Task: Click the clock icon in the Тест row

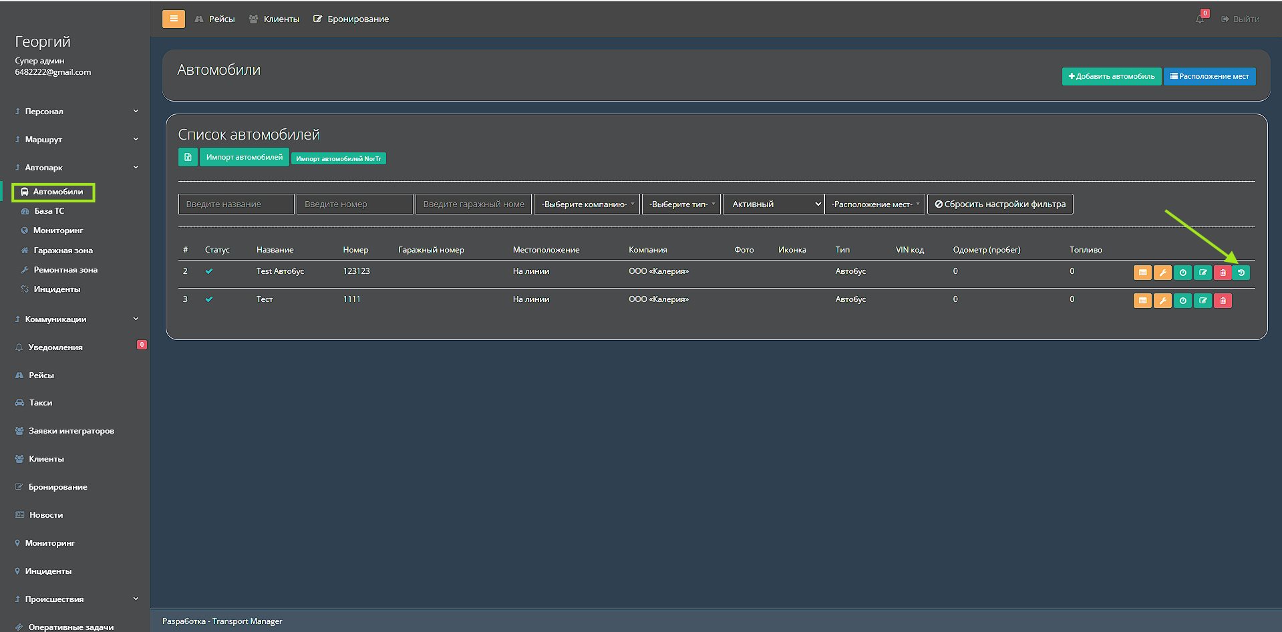Action: coord(1182,301)
